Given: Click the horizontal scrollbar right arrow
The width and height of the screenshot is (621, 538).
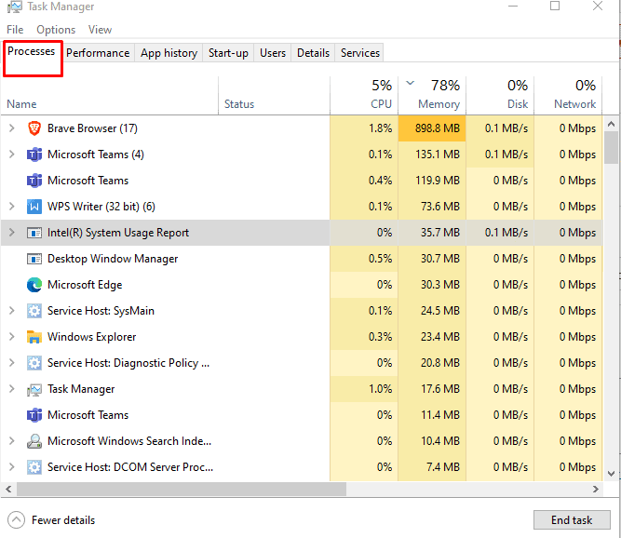Looking at the screenshot, I should point(595,490).
